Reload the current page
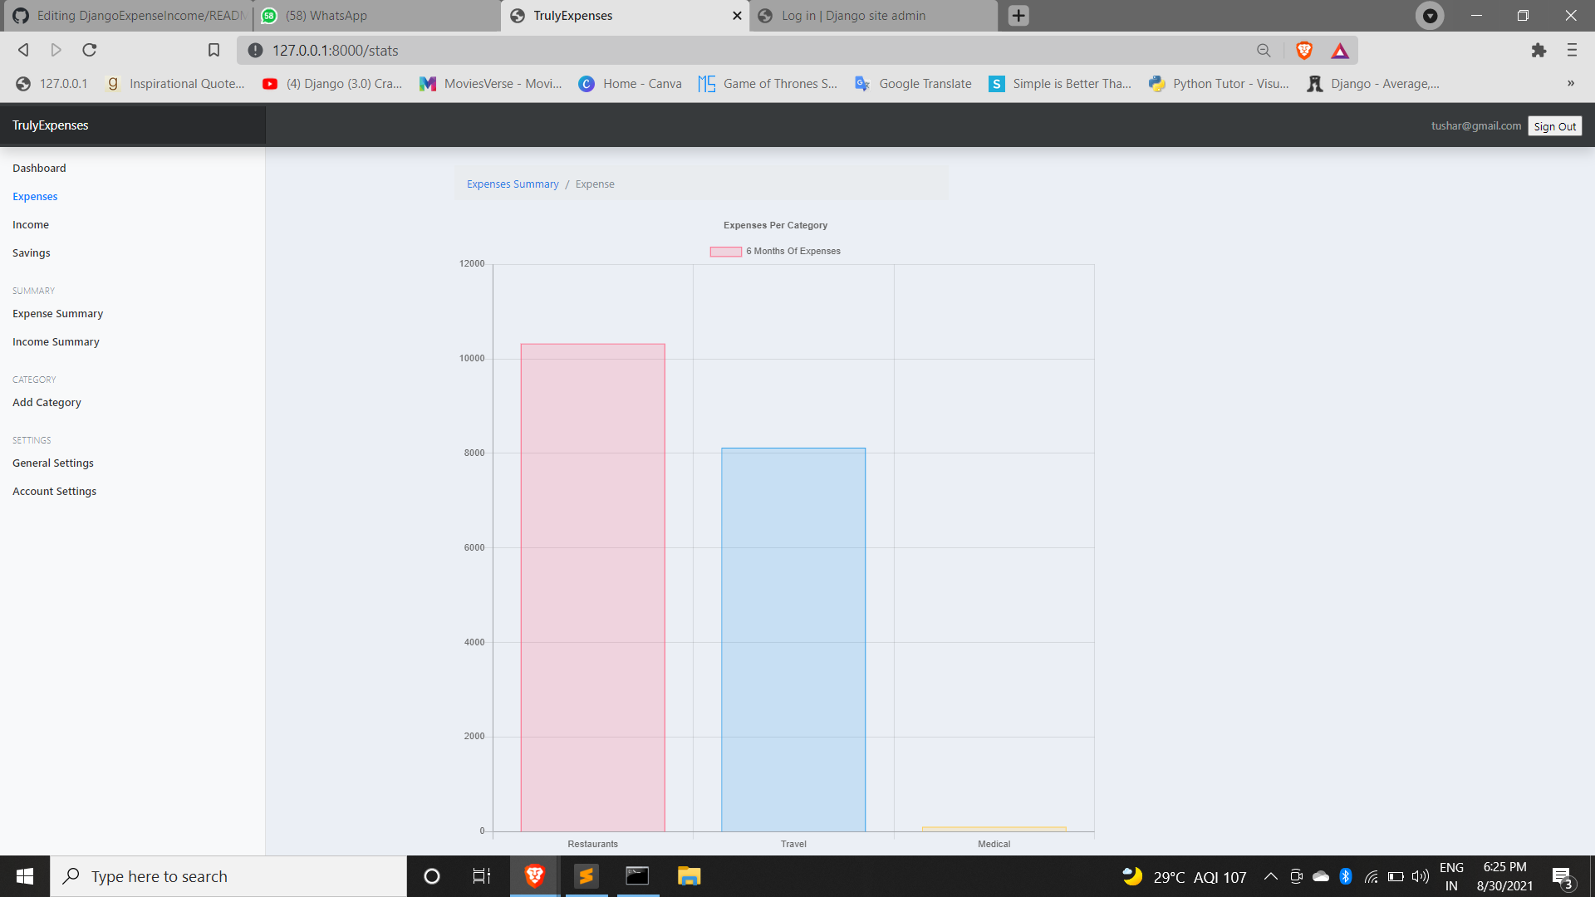The image size is (1595, 897). coord(89,50)
